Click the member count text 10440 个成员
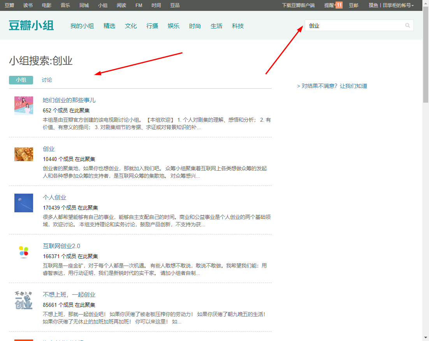 click(x=58, y=159)
